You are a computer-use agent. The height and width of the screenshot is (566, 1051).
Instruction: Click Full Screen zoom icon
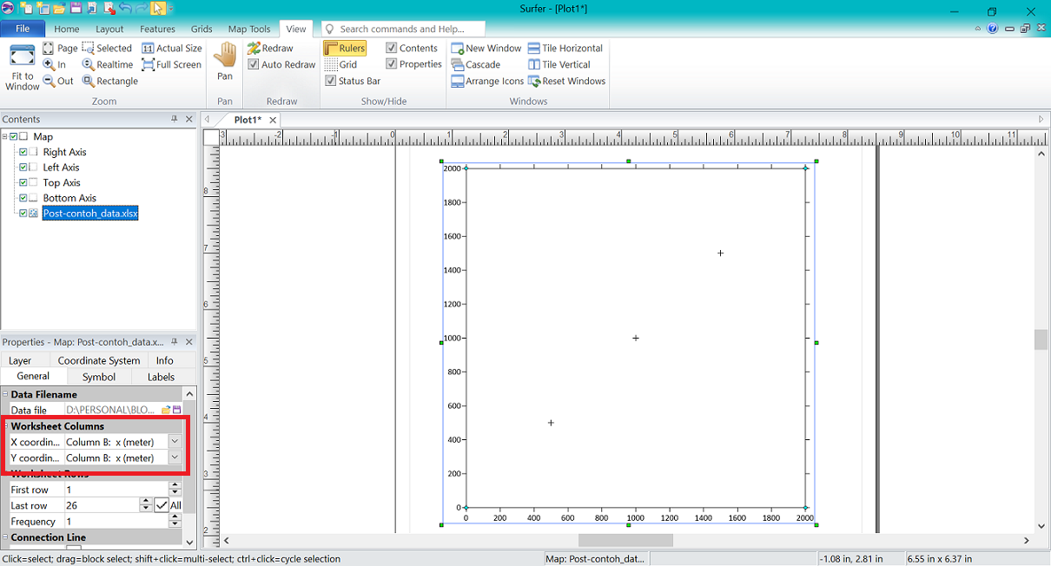point(148,64)
